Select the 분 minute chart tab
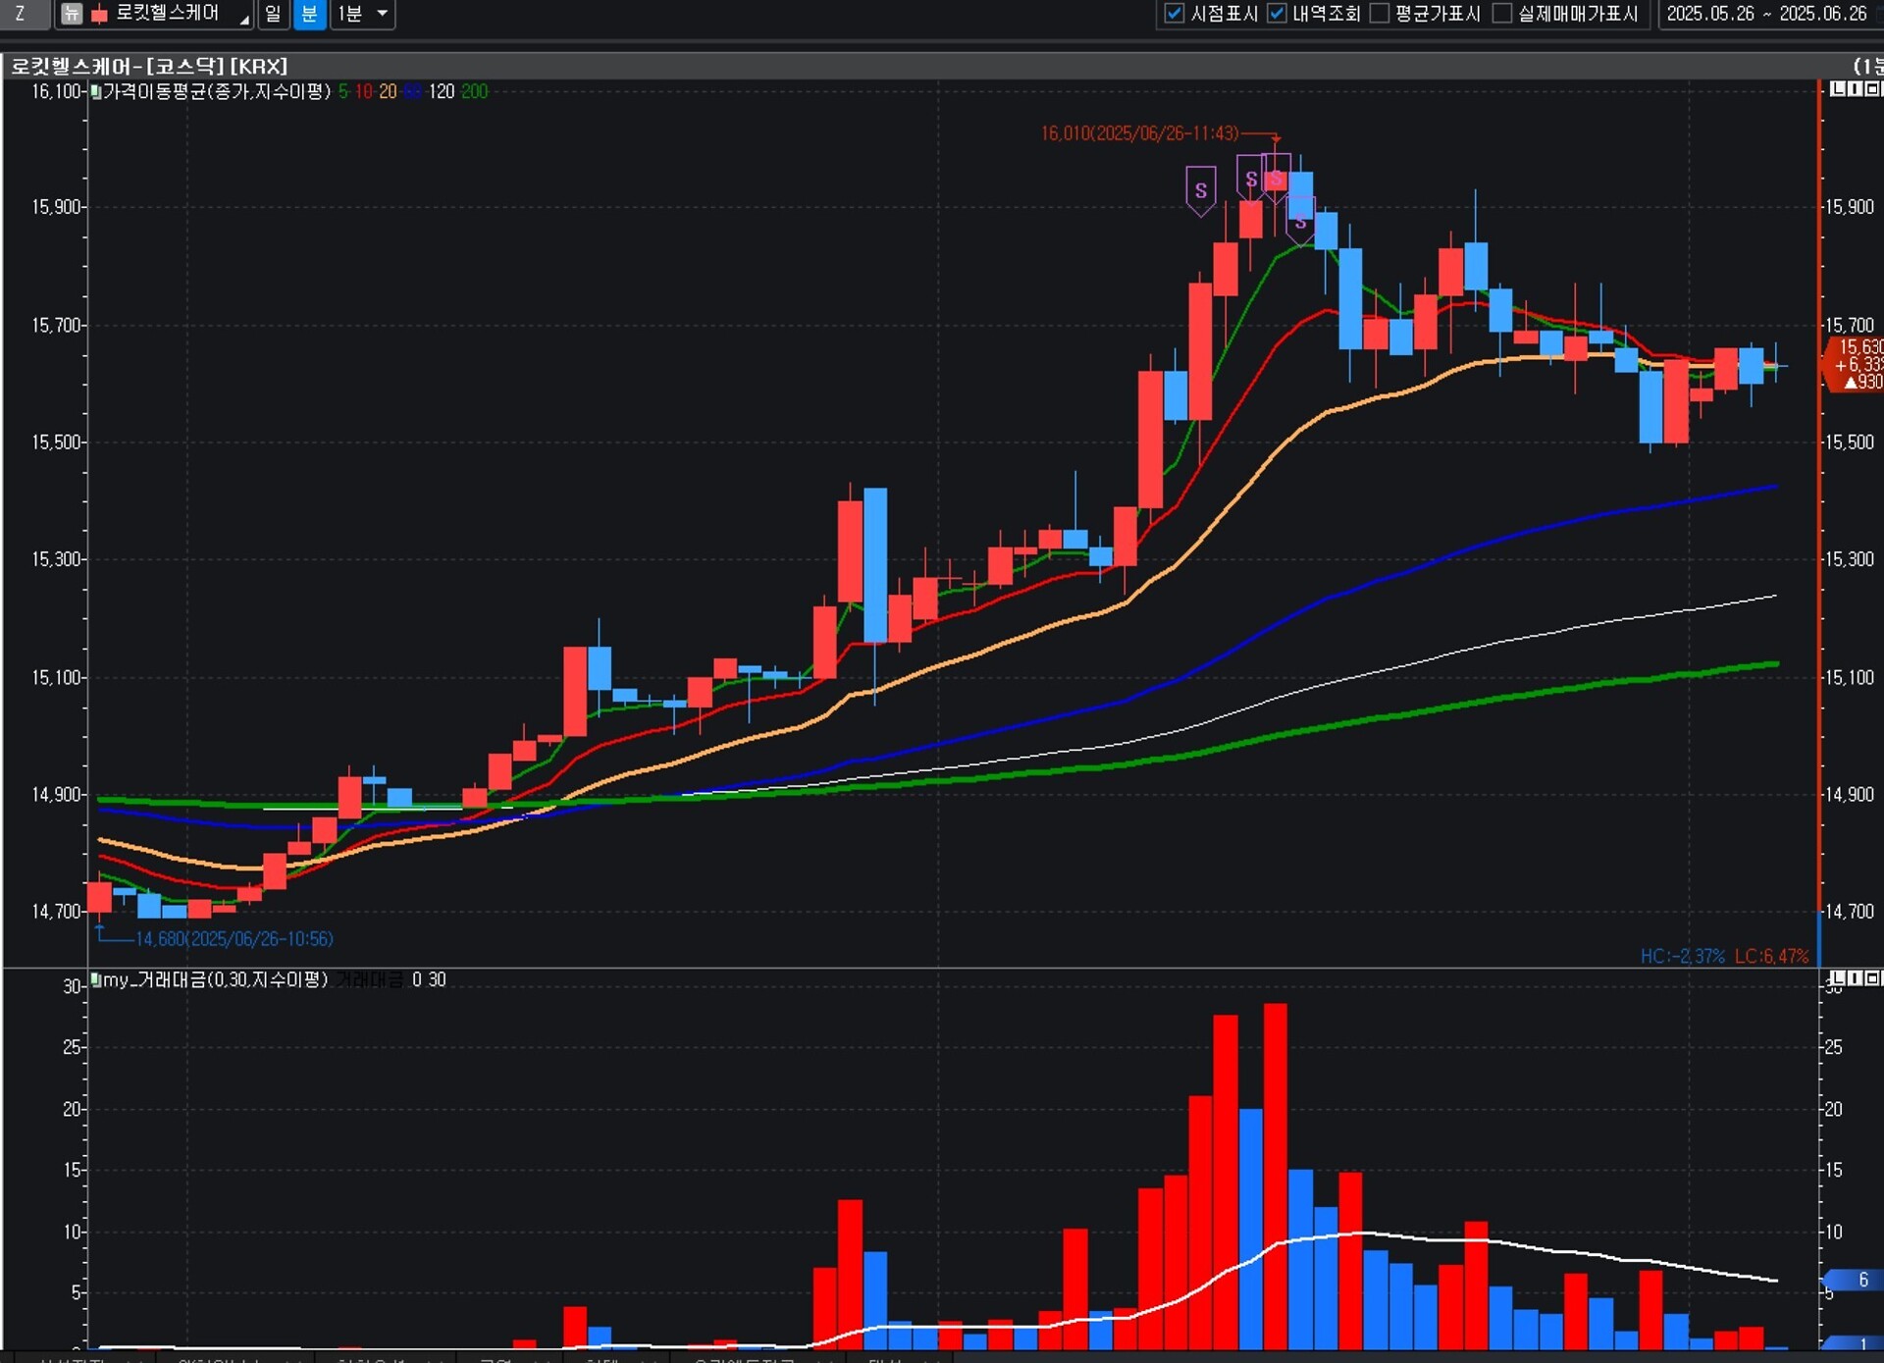Screen dimensions: 1884x1363 309,14
